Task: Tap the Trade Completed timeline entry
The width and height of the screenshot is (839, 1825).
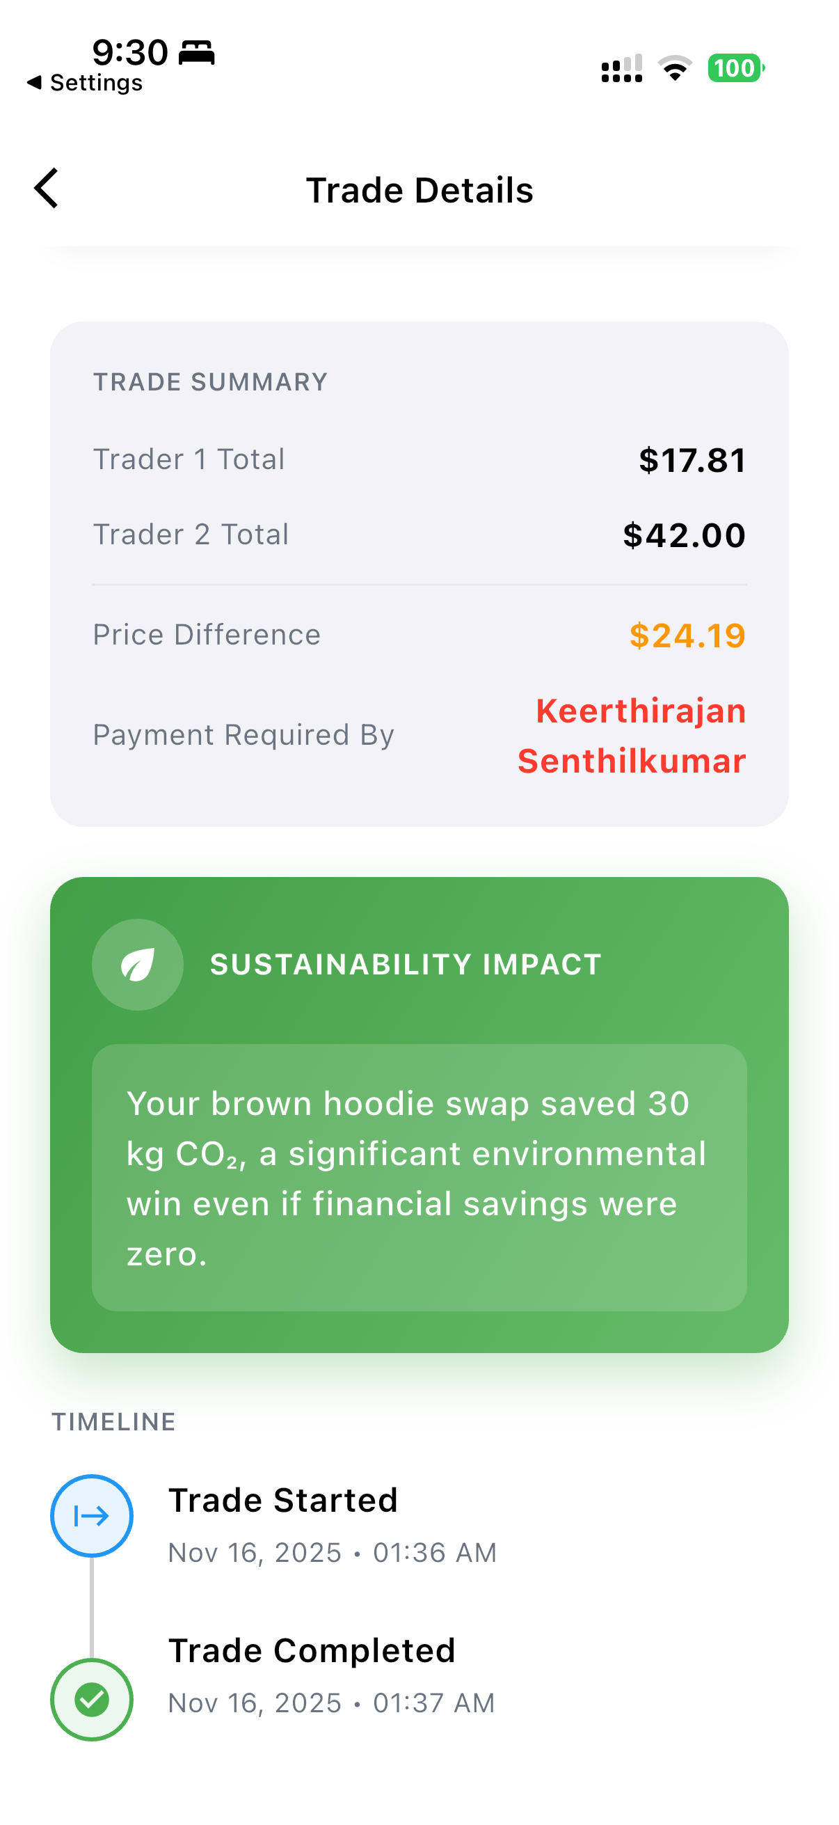Action: (312, 1650)
